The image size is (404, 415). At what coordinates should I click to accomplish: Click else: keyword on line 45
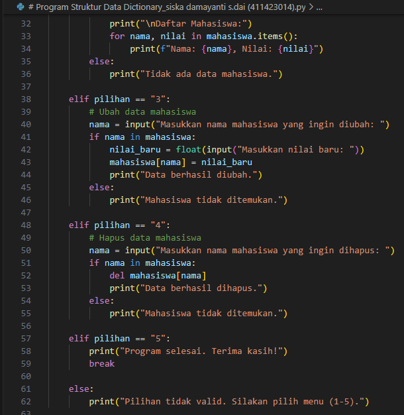pyautogui.click(x=101, y=188)
